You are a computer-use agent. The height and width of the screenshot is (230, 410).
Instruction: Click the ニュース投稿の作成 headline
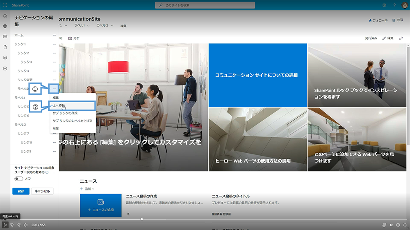[141, 196]
